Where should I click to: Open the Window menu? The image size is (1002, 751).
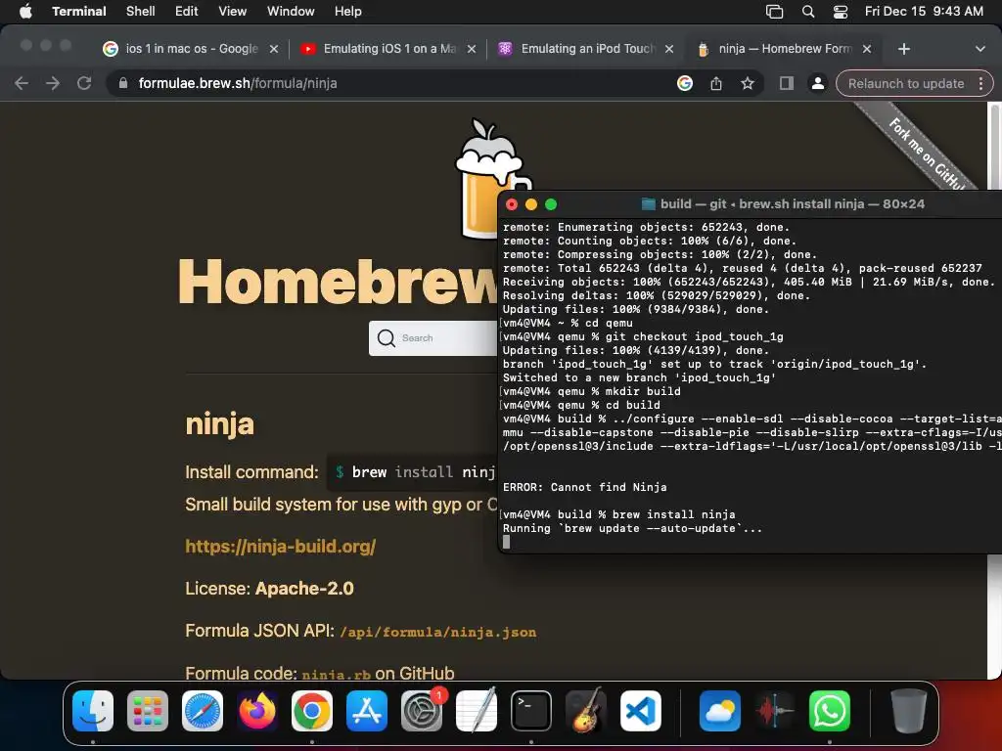tap(290, 11)
